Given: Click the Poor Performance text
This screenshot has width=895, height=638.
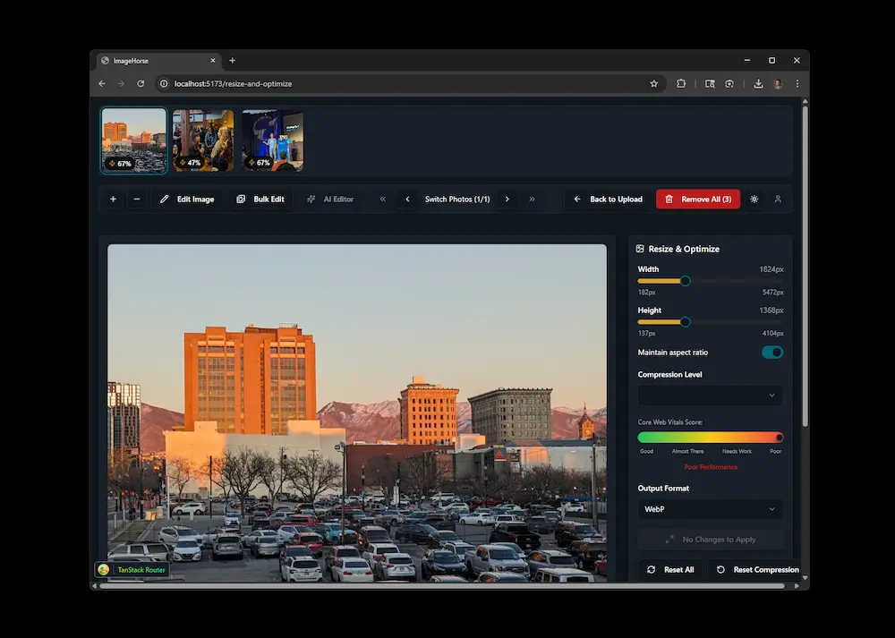Looking at the screenshot, I should tap(711, 467).
